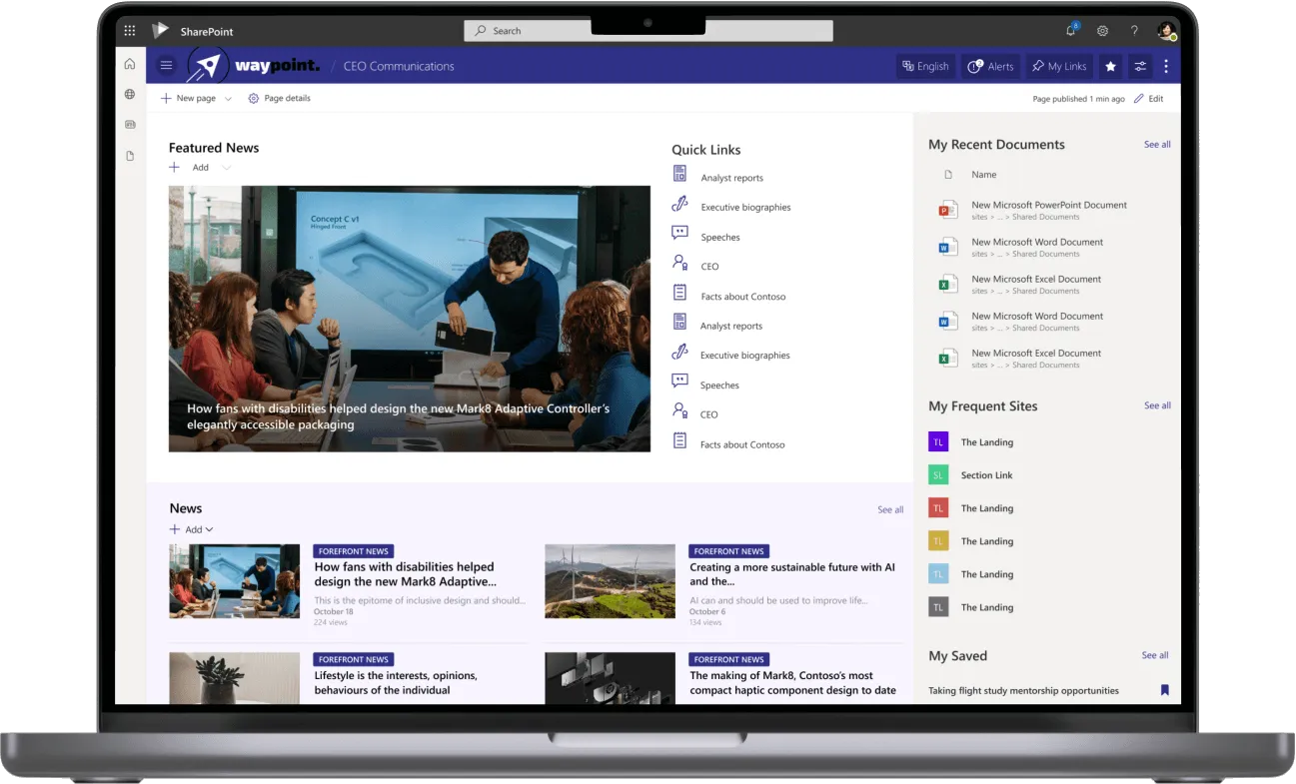
Task: Open the Alerts bell-style icon showing 2 notifications
Action: point(990,66)
